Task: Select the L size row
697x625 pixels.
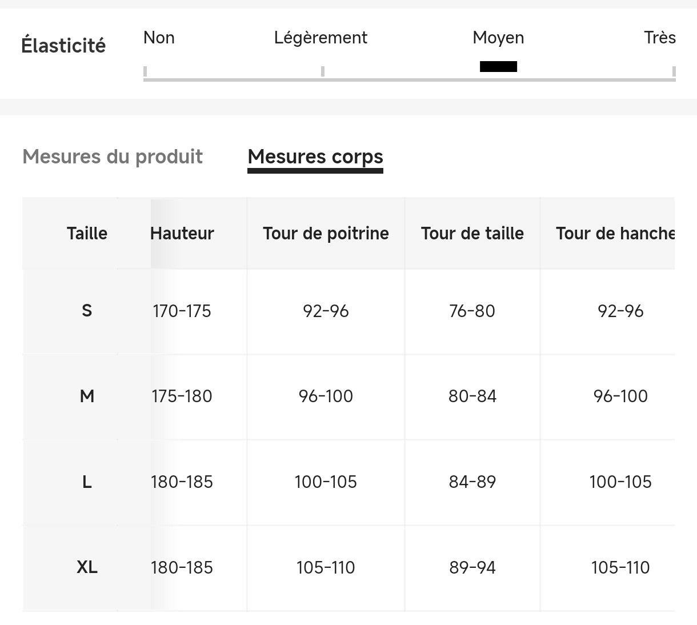Action: point(87,482)
